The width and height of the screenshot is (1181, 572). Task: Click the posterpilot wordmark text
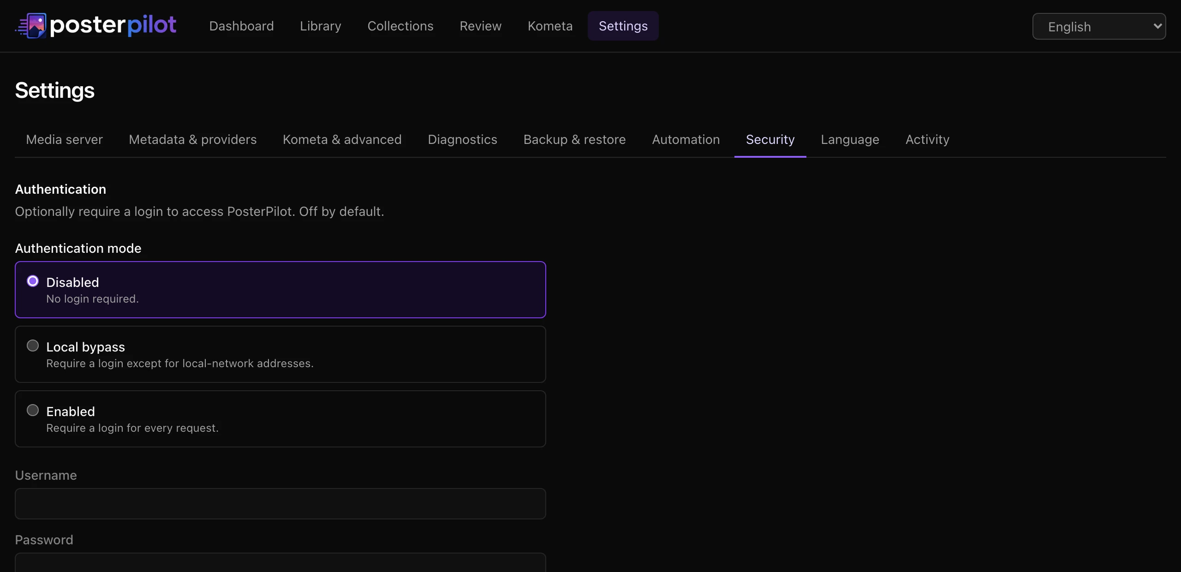[113, 25]
